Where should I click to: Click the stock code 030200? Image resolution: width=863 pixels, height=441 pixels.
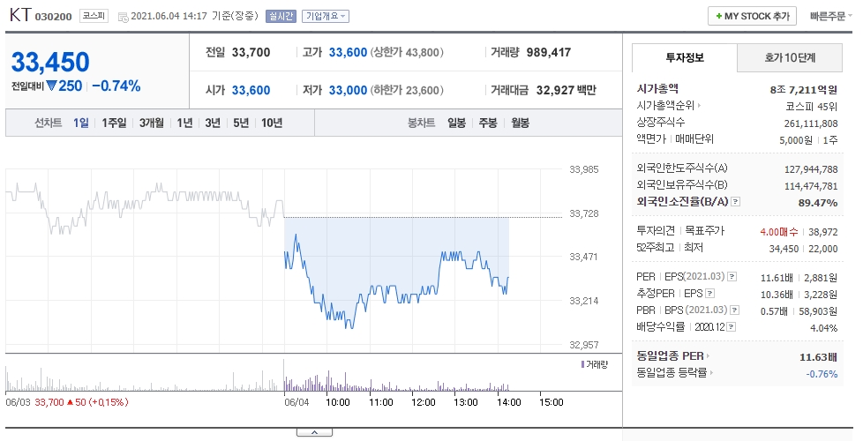[x=54, y=17]
